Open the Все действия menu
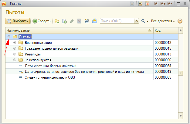The image size is (190, 124). [x=163, y=21]
